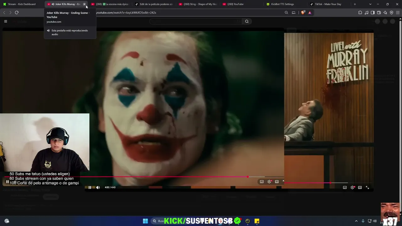Open the Brave Rewards triangle icon
Image resolution: width=402 pixels, height=226 pixels.
[310, 13]
